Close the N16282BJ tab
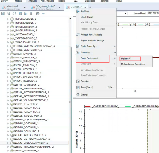 click(x=85, y=7)
